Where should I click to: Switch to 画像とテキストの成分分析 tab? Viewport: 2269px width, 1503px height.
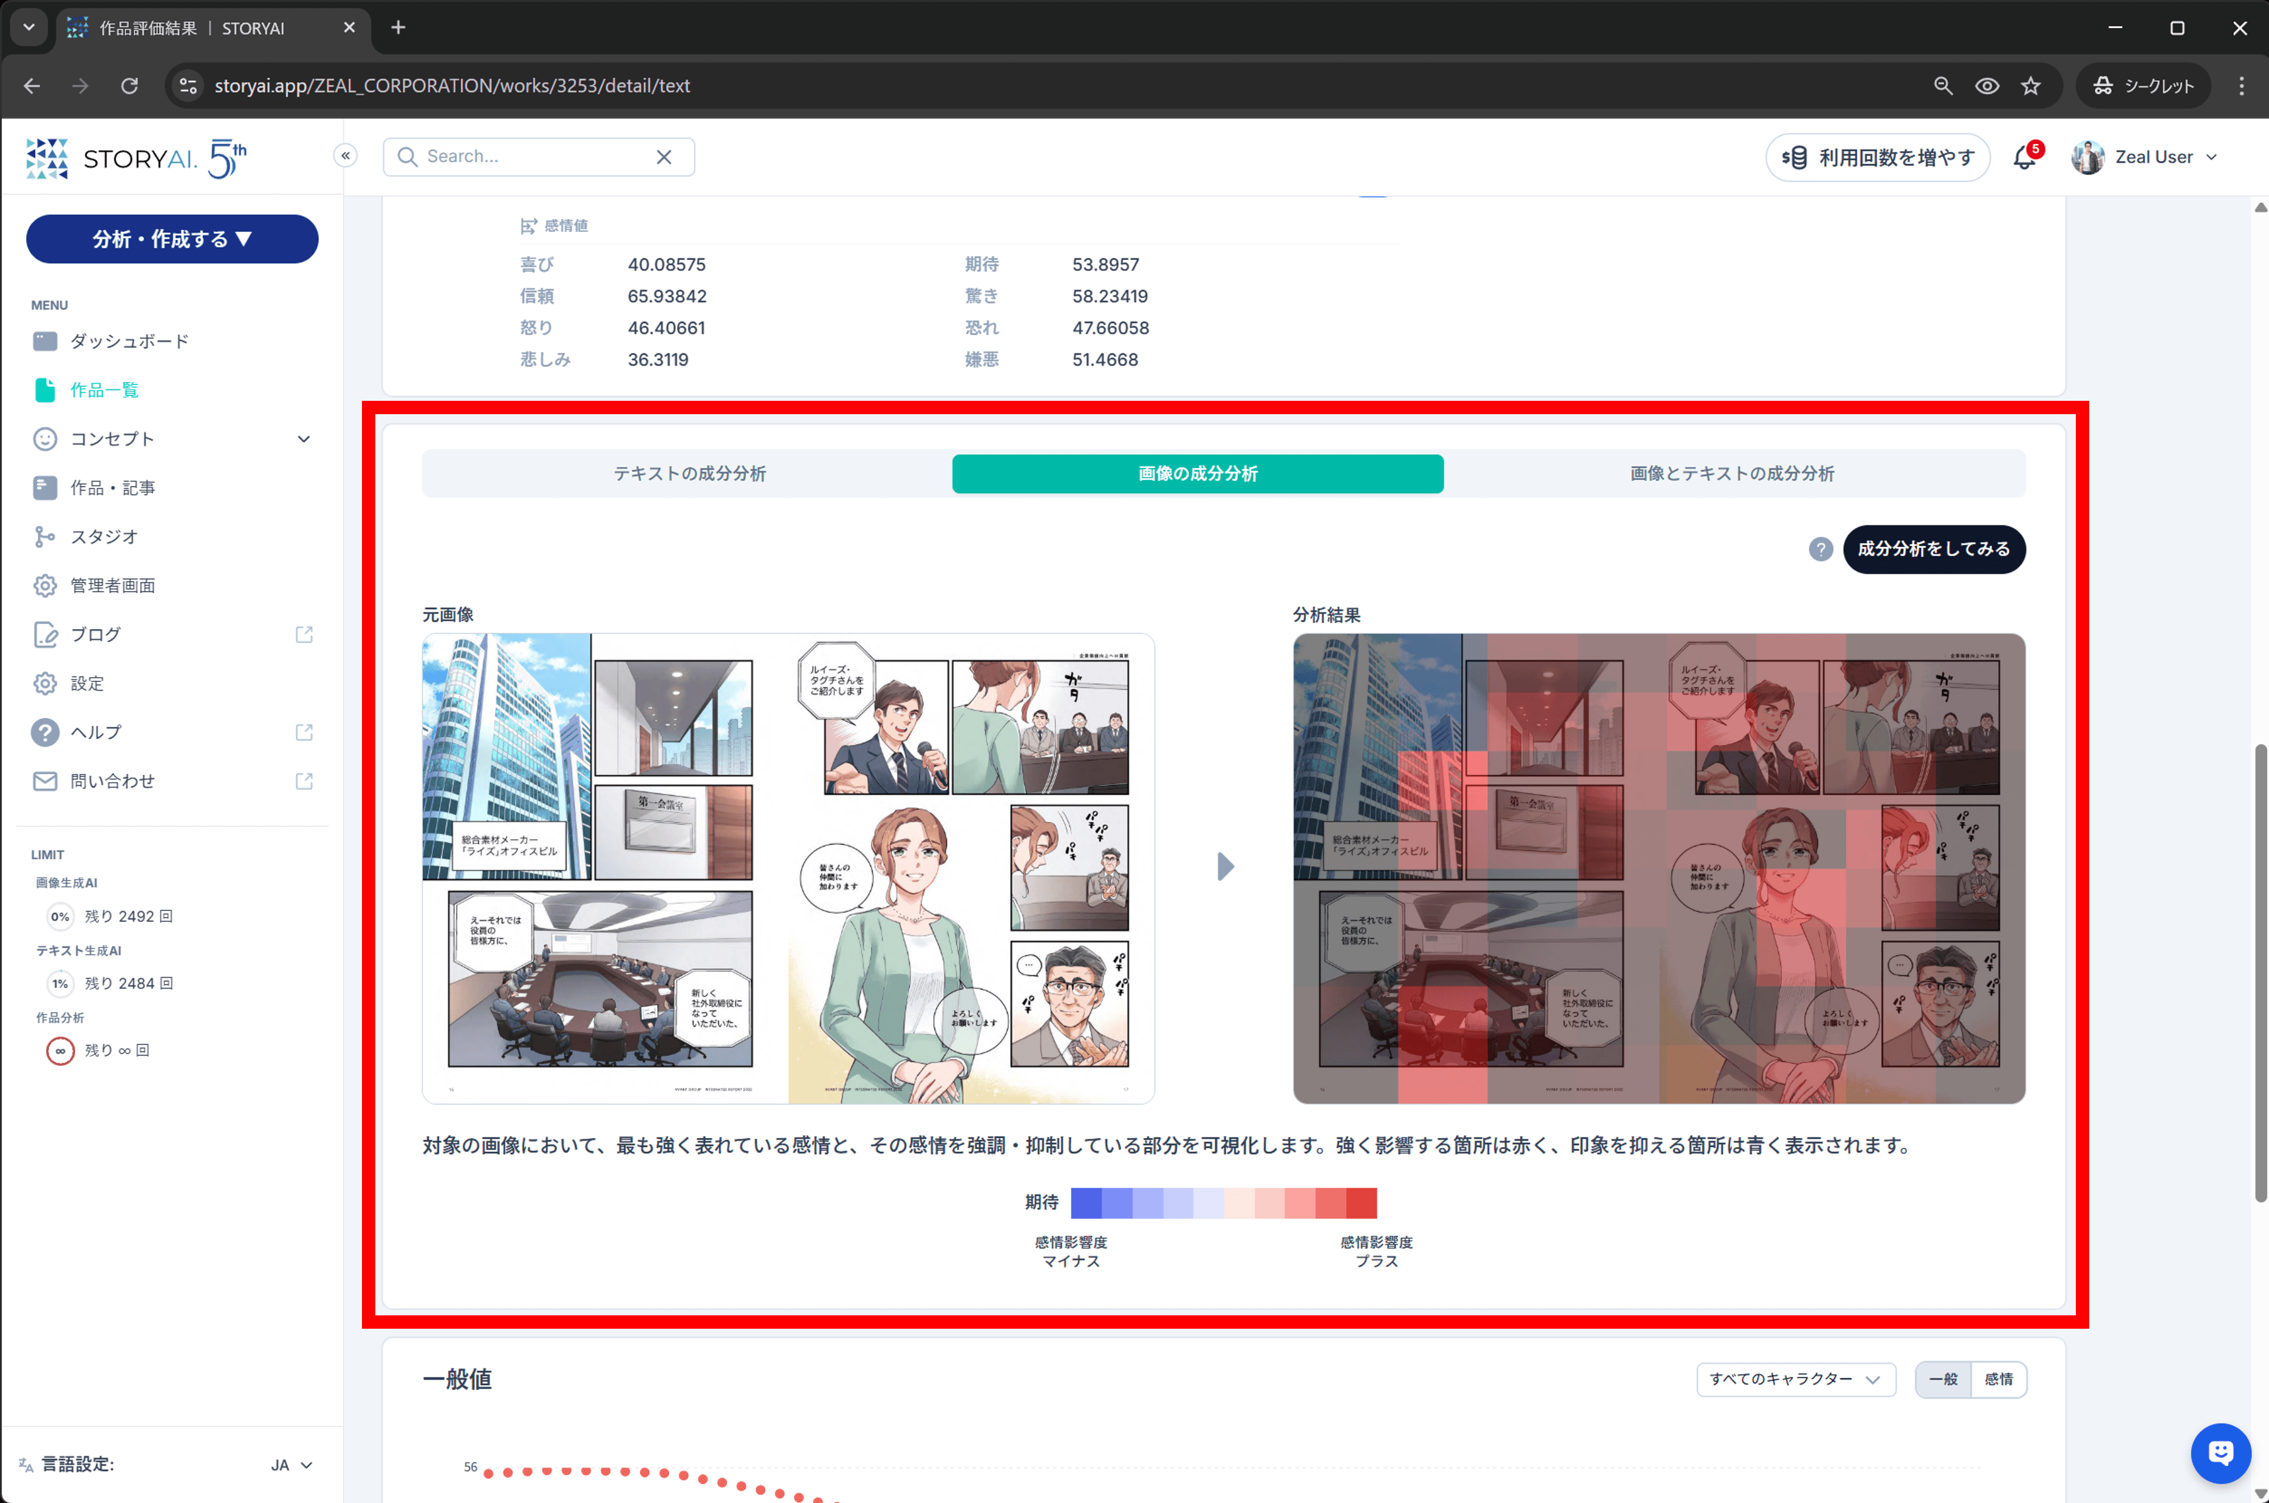(x=1732, y=474)
